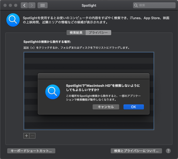
Task: Cancel the dialog with キャンセル
Action: click(106, 107)
